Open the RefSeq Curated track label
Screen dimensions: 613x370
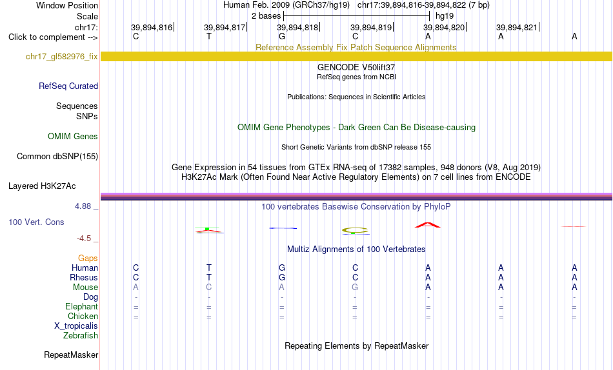68,86
